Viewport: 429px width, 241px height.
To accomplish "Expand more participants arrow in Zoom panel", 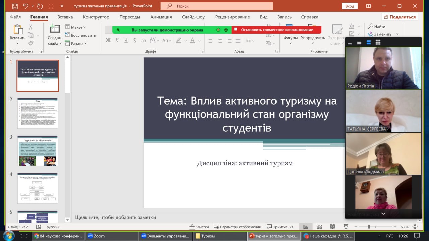I will coord(383,213).
